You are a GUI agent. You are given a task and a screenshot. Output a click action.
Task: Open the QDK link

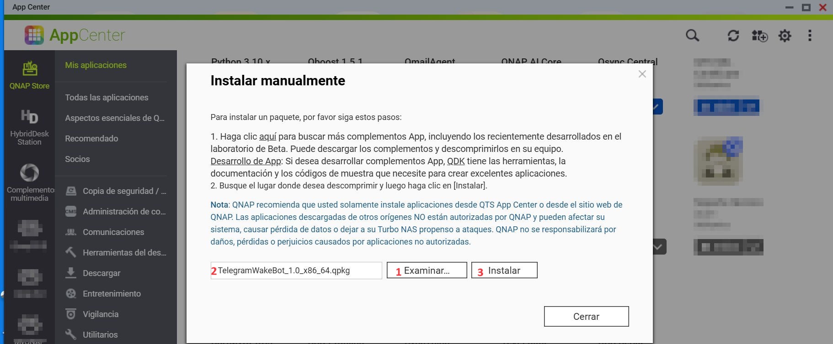pos(455,161)
